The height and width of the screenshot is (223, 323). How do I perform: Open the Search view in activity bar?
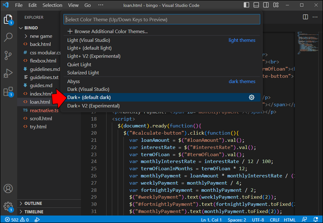8,37
